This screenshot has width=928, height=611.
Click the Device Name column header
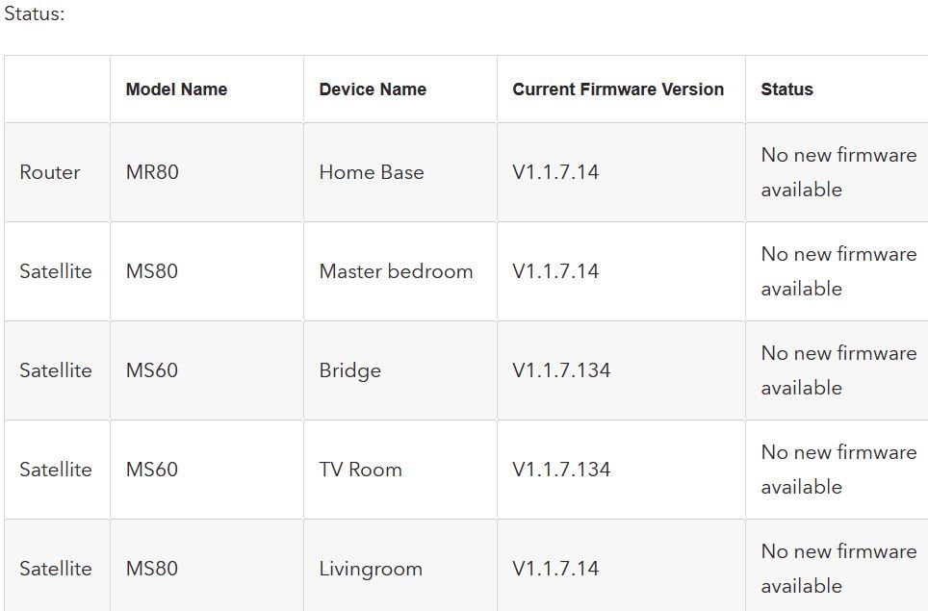[373, 89]
